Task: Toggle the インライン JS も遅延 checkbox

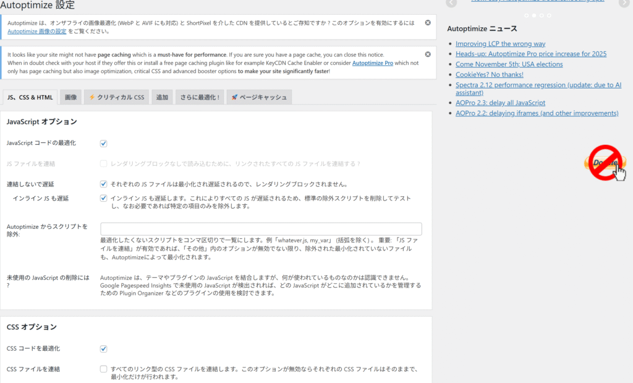Action: click(103, 198)
